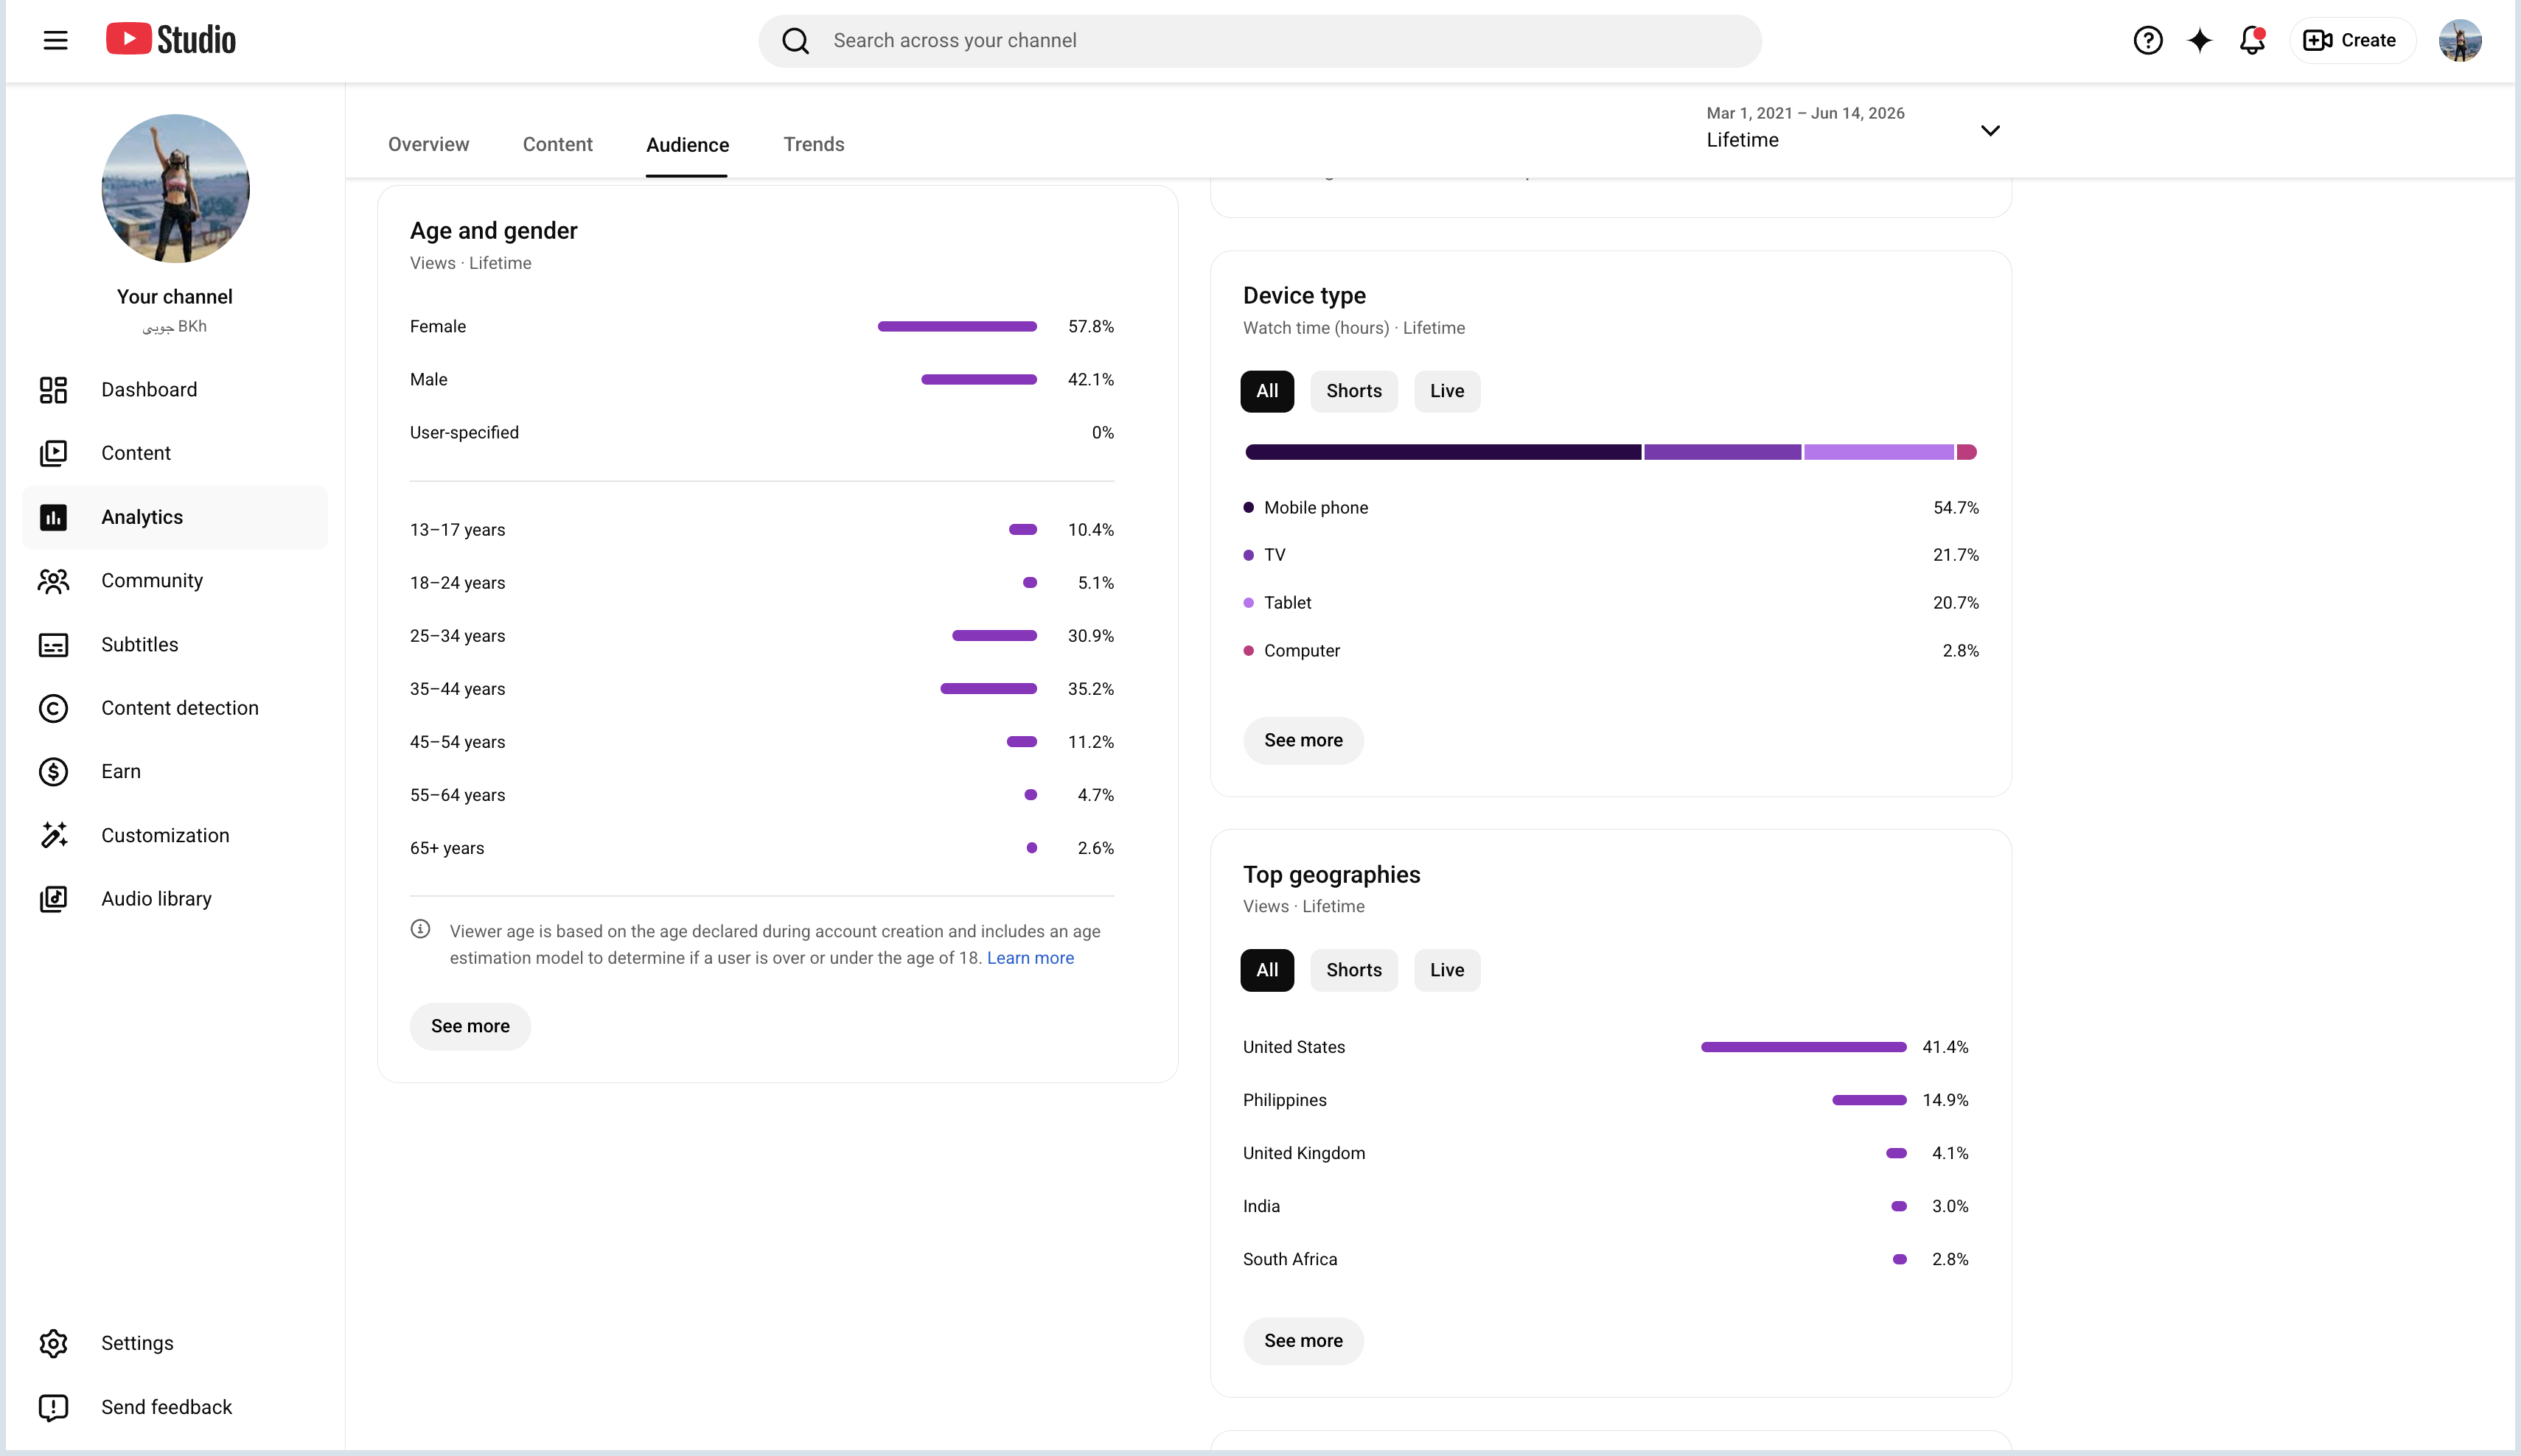The height and width of the screenshot is (1456, 2521).
Task: Click the Subtitles sidebar icon
Action: tap(53, 645)
